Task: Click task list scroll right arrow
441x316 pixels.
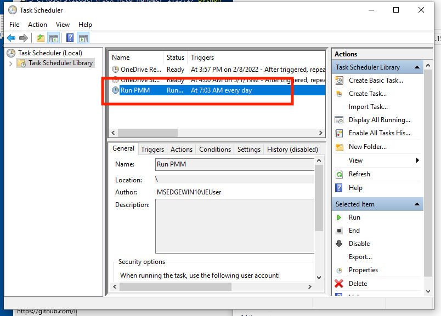Action: (x=321, y=133)
